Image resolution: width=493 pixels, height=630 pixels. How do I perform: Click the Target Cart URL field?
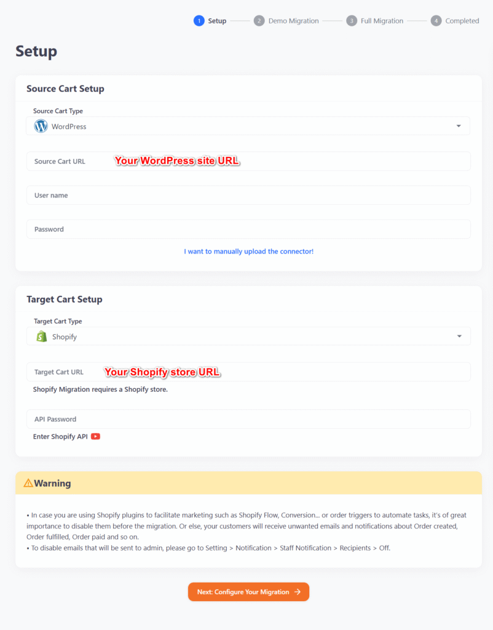pyautogui.click(x=248, y=372)
